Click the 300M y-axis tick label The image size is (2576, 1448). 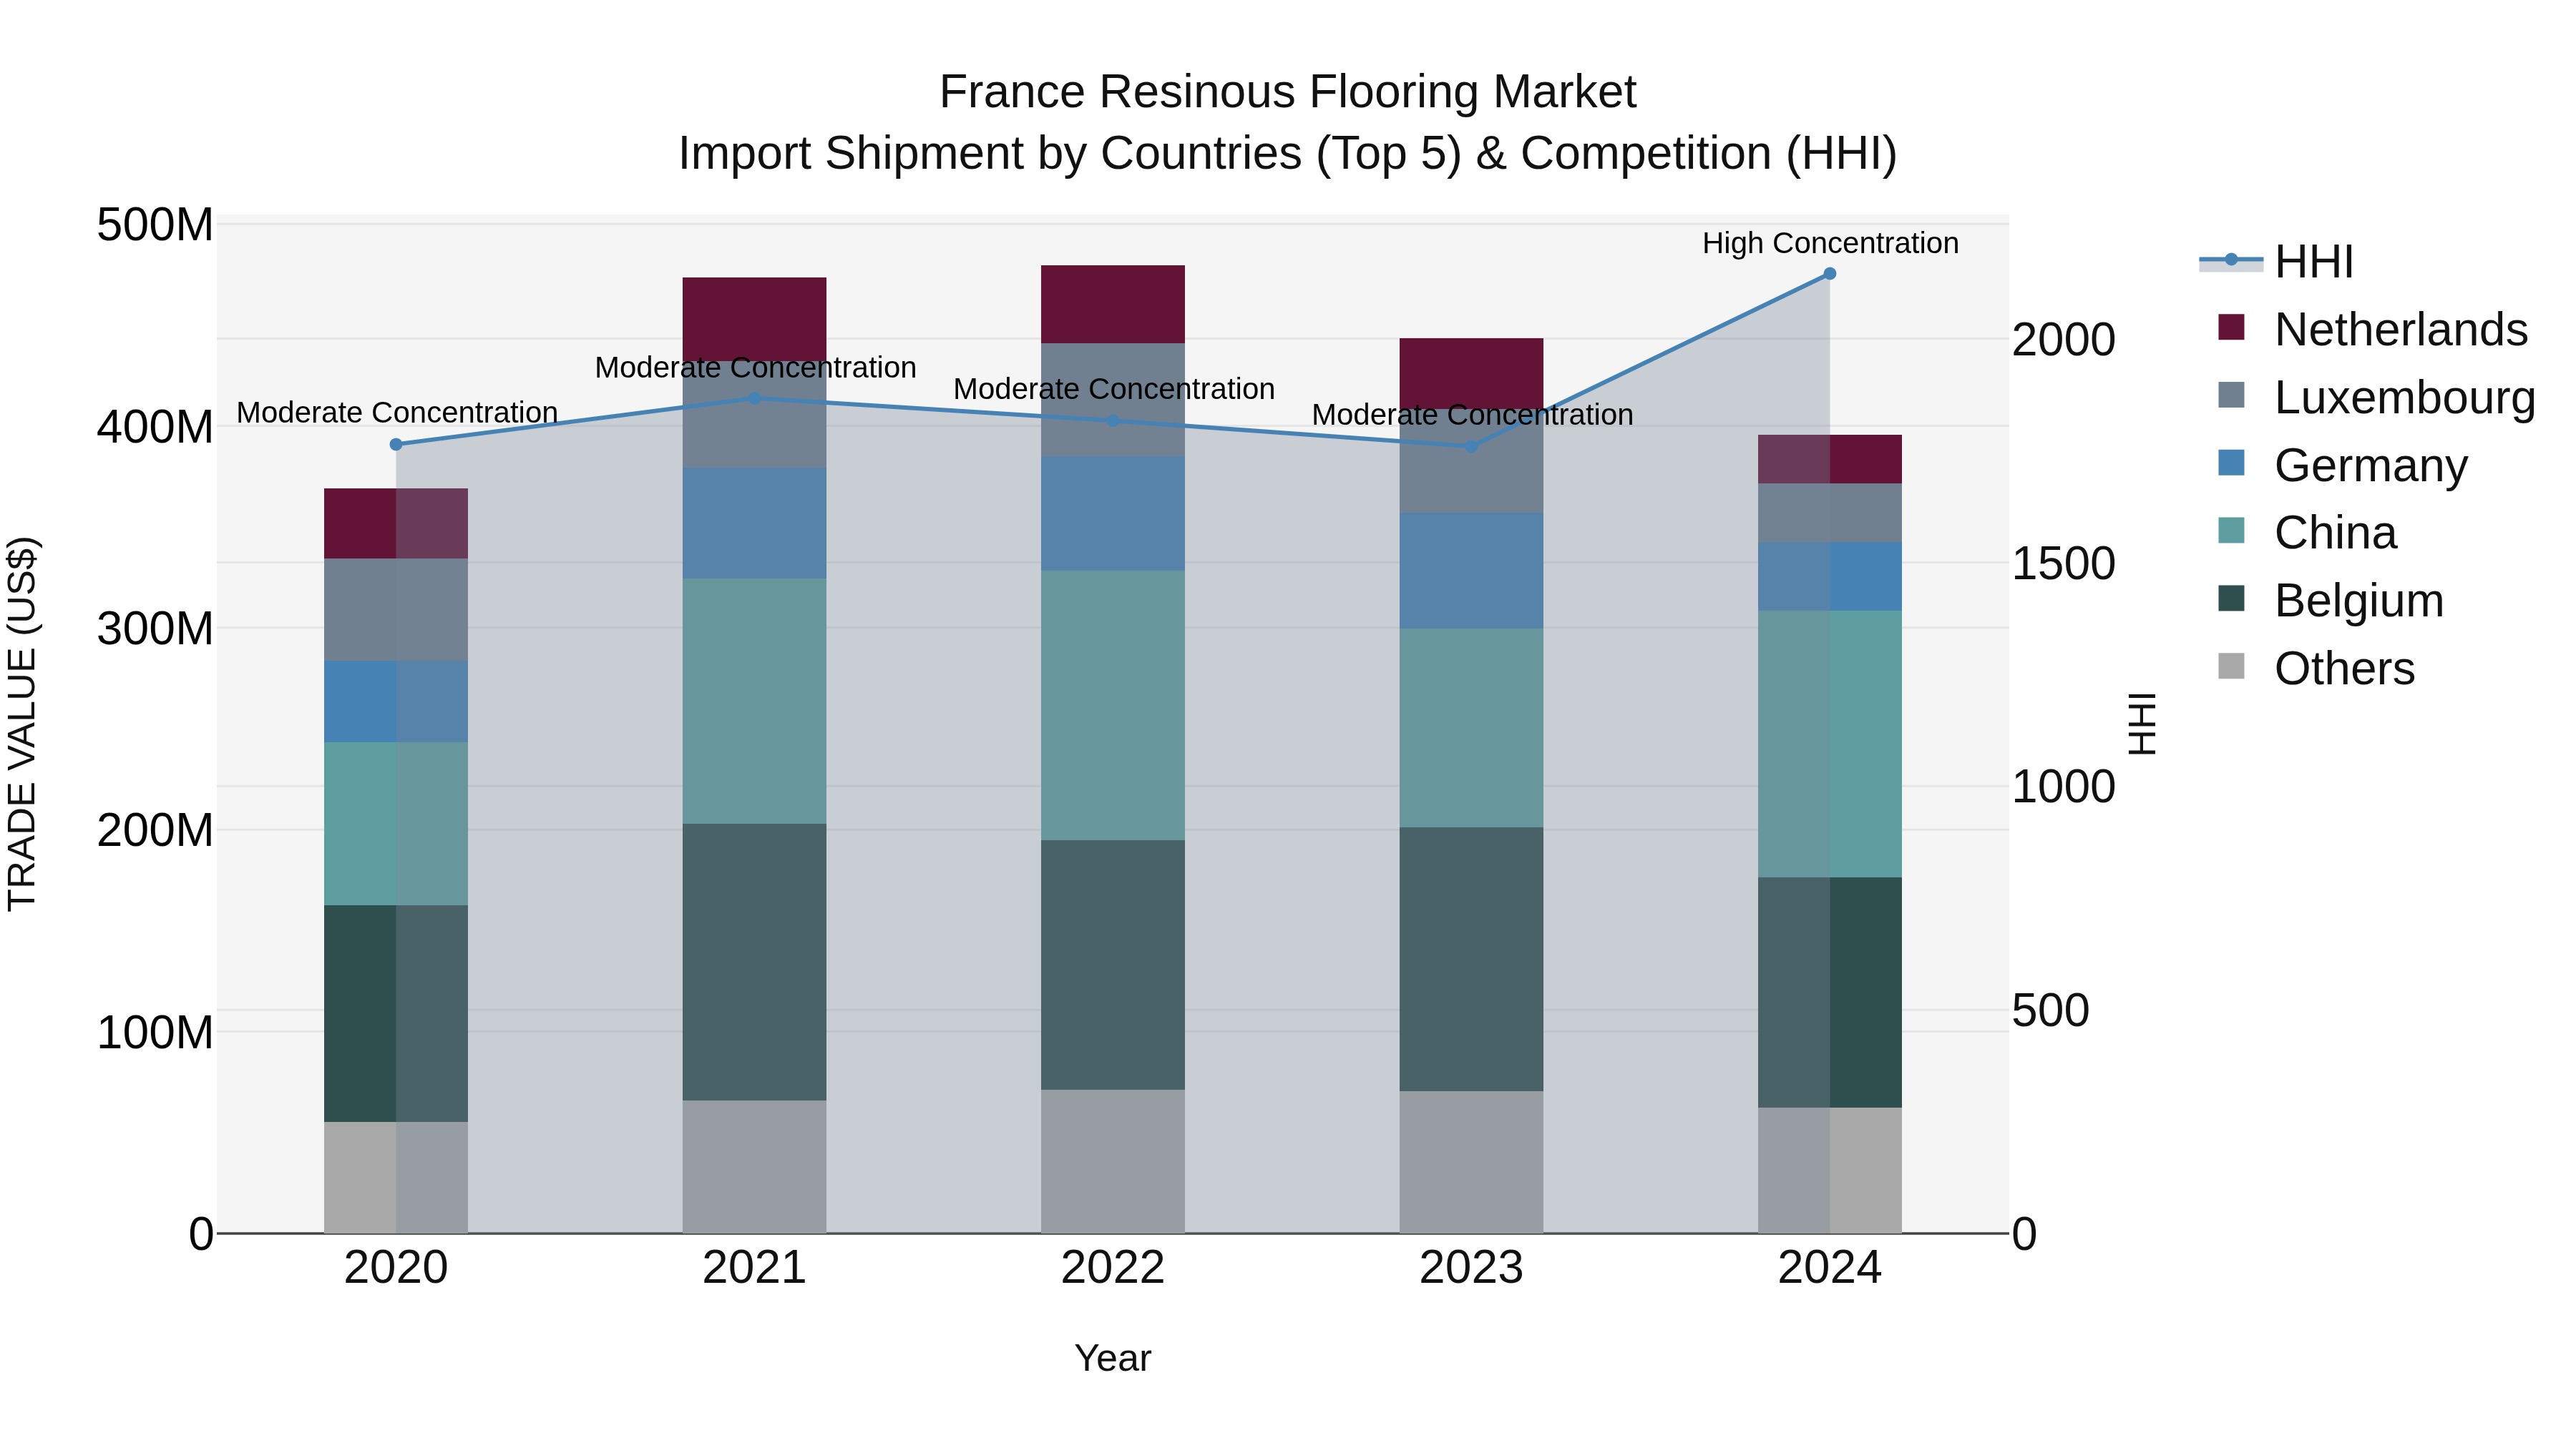(155, 629)
